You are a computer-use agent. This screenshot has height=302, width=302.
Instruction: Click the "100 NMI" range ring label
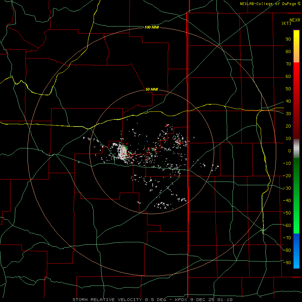(152, 28)
